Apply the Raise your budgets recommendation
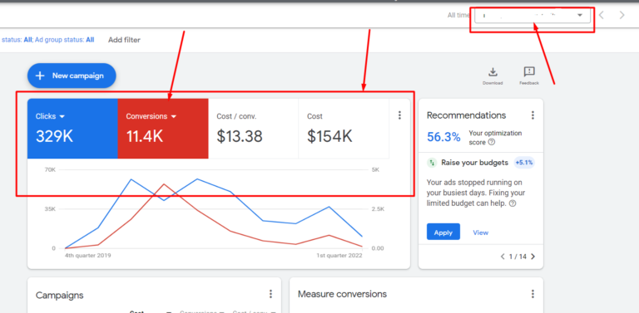The width and height of the screenshot is (639, 313). point(443,232)
